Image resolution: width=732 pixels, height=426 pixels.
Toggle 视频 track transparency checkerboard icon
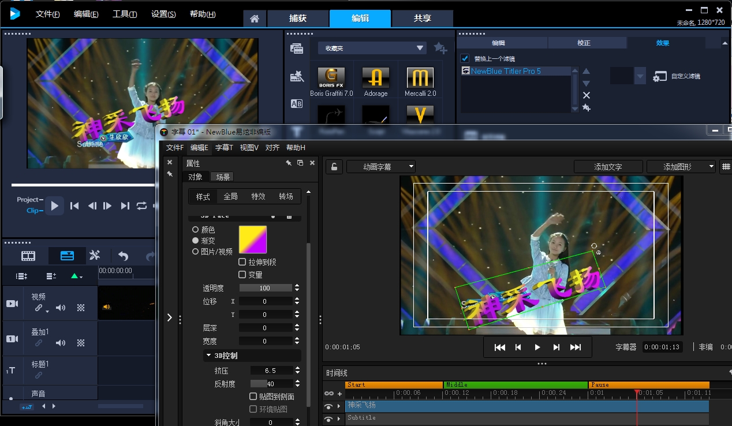coord(81,308)
